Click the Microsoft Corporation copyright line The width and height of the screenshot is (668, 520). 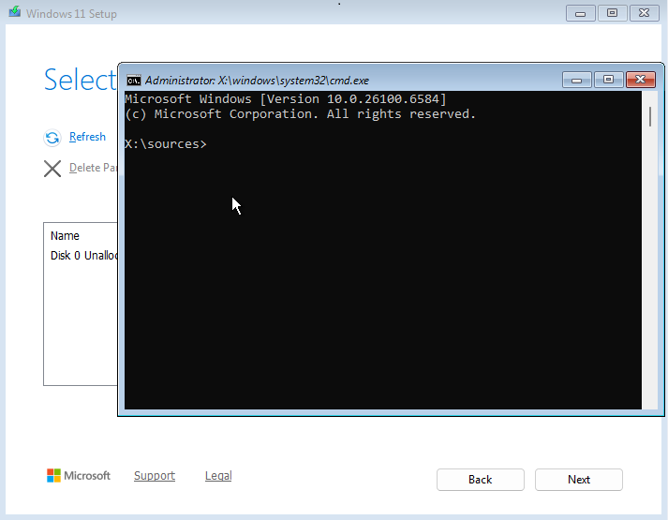pos(301,114)
